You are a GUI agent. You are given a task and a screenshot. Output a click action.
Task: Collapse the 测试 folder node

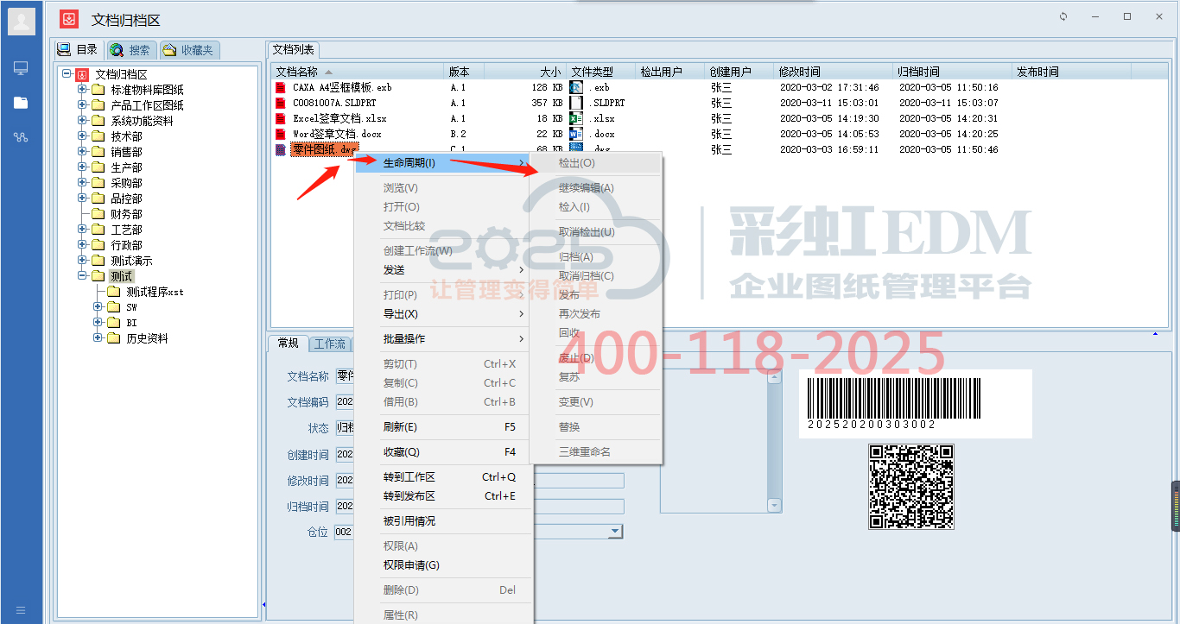point(82,276)
